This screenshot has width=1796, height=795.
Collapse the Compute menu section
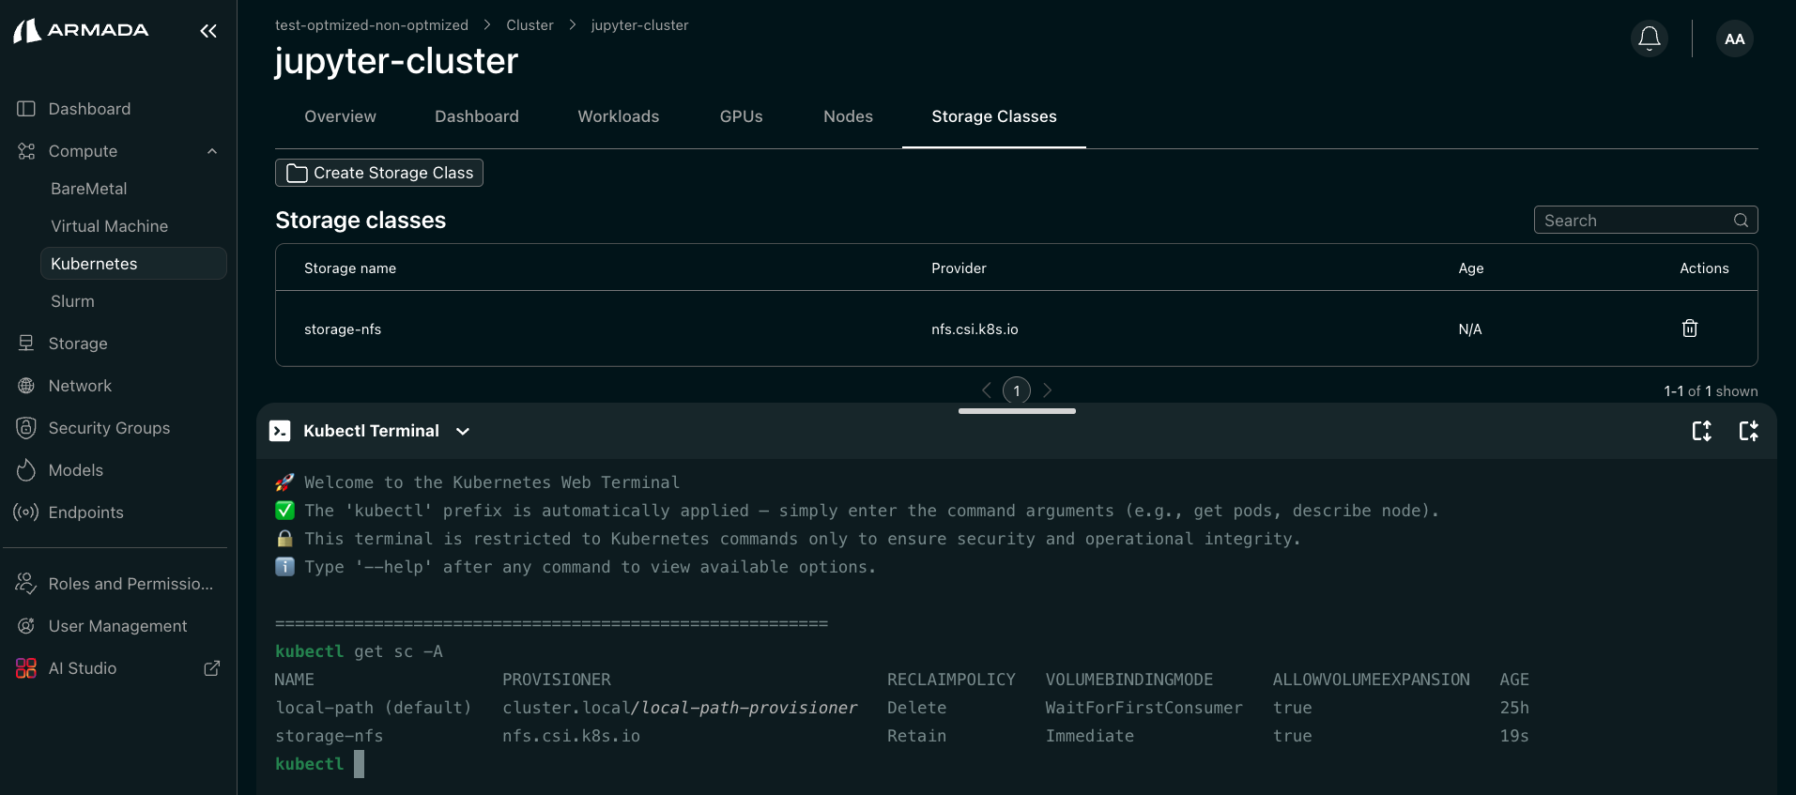point(212,151)
